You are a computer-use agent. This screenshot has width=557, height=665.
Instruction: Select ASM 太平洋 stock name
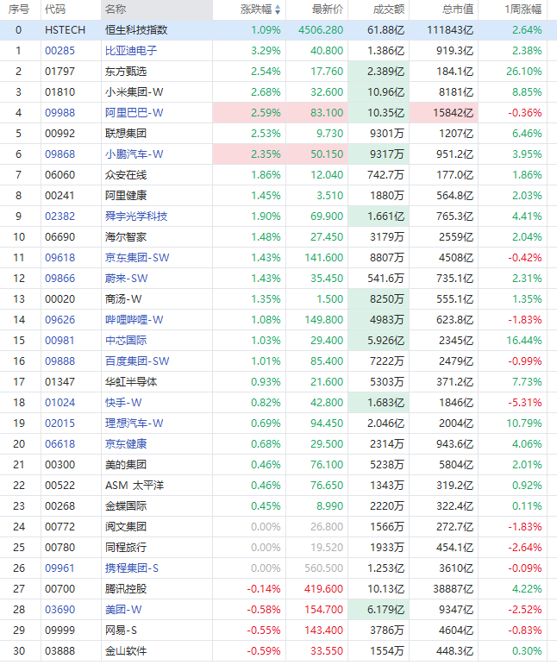click(135, 486)
